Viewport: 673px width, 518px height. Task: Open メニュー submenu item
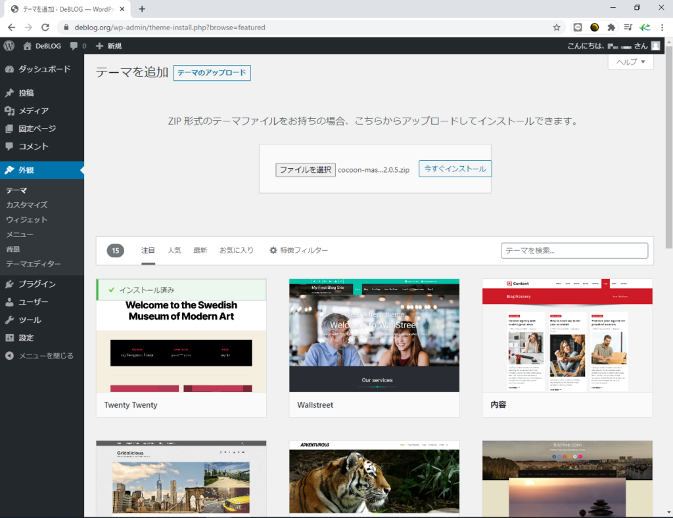(20, 234)
